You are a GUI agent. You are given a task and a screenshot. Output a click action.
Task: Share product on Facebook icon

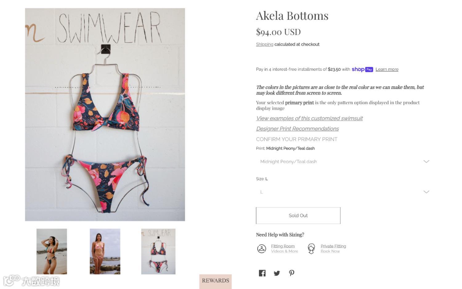click(262, 273)
